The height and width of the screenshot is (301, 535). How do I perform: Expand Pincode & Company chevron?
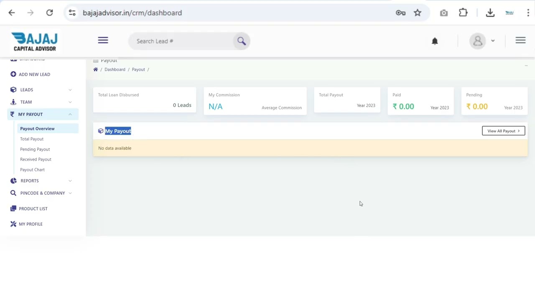point(70,193)
